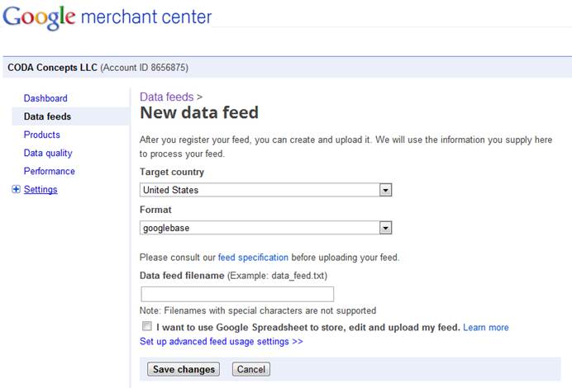Click the Format label

click(x=155, y=210)
